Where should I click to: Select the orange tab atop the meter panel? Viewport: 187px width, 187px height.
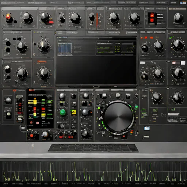tap(31, 90)
